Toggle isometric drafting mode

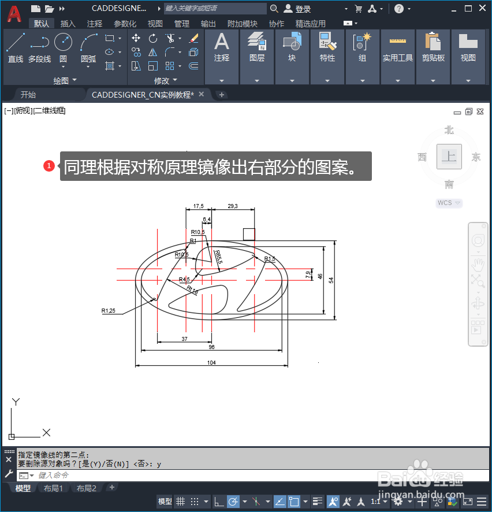(256, 501)
